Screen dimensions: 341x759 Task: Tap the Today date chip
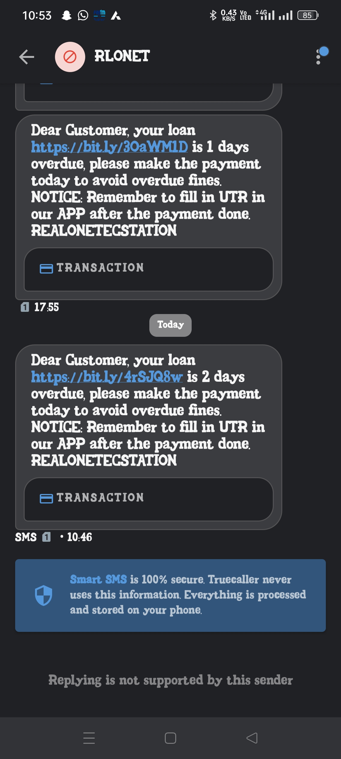click(170, 325)
